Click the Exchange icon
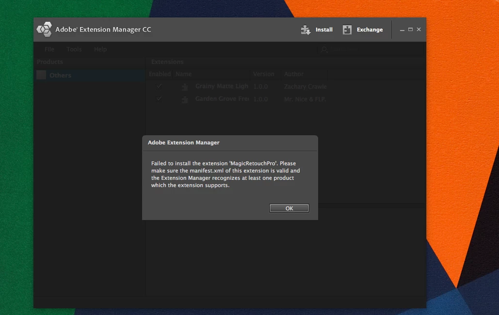The image size is (499, 315). 347,30
